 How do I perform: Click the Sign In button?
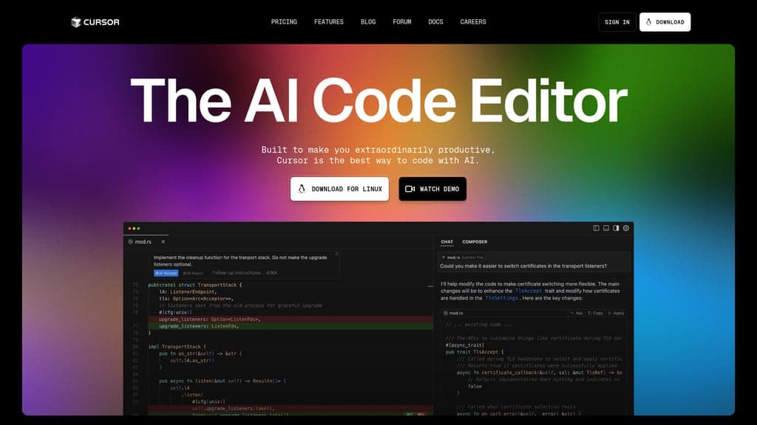(x=617, y=22)
